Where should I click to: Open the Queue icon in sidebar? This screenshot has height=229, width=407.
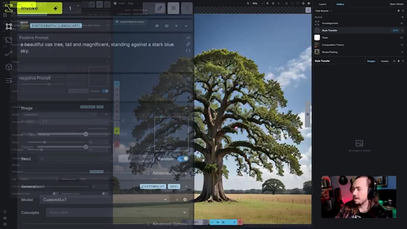9,81
